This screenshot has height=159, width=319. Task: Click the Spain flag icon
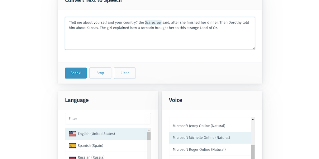(72, 146)
